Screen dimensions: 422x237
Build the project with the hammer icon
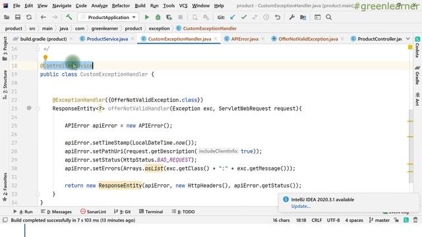coord(69,17)
